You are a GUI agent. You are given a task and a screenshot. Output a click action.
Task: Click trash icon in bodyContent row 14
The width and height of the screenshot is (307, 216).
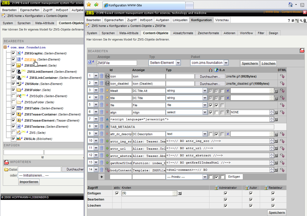click(101, 169)
